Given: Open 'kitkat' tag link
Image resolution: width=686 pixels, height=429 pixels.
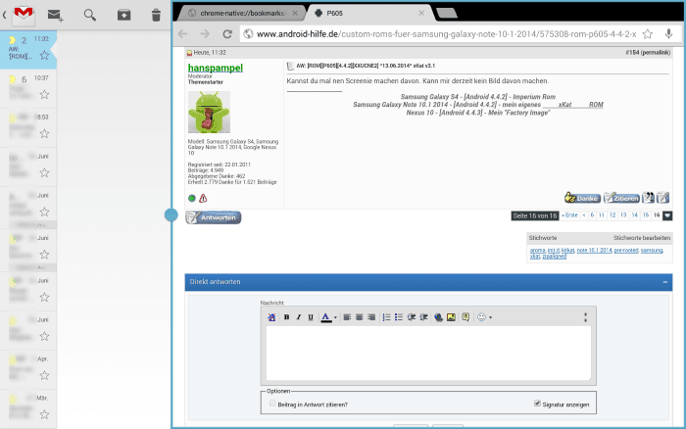Looking at the screenshot, I should coord(567,250).
